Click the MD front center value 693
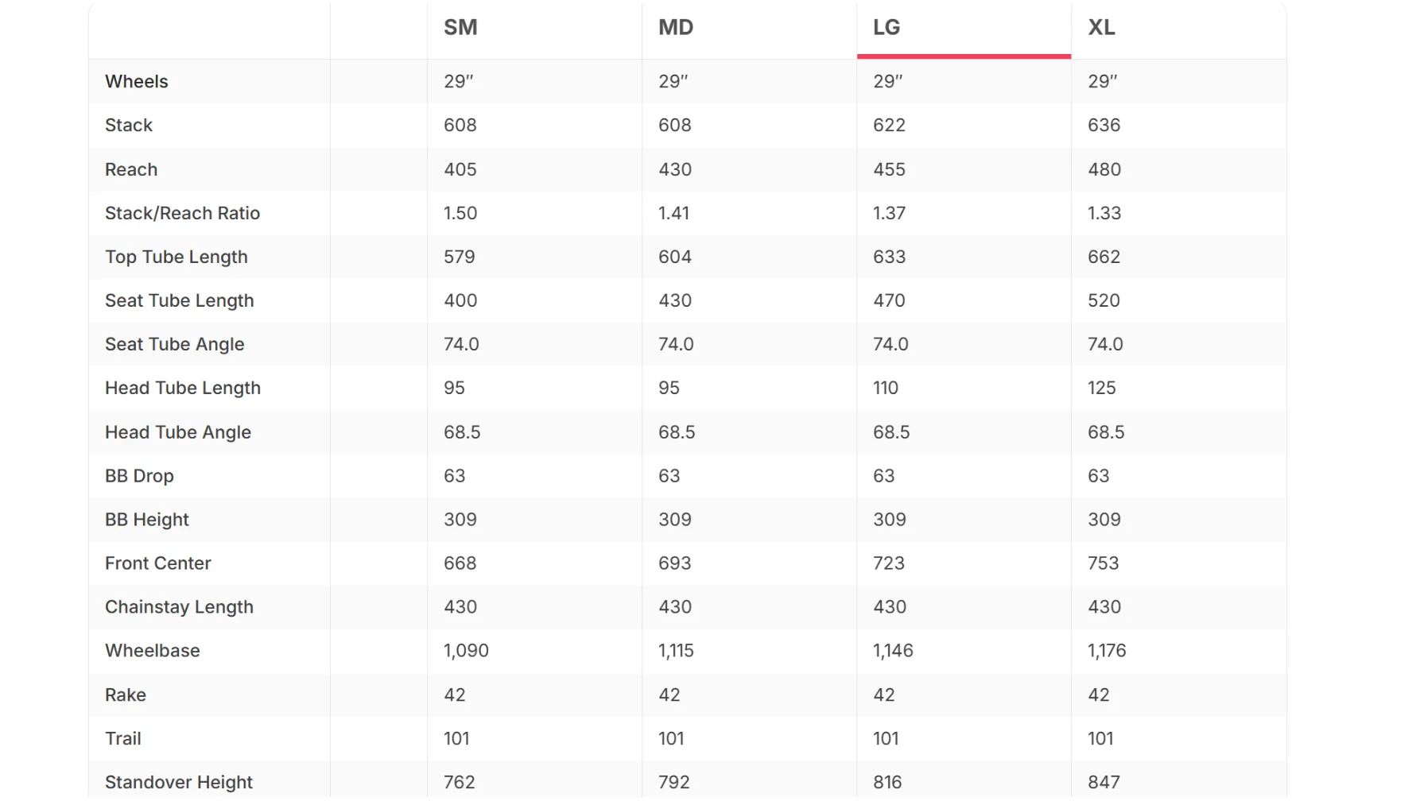Viewport: 1424px width, 801px height. (675, 563)
